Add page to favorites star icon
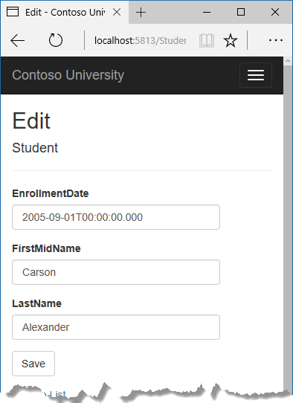This screenshot has height=403, width=293. pyautogui.click(x=231, y=40)
